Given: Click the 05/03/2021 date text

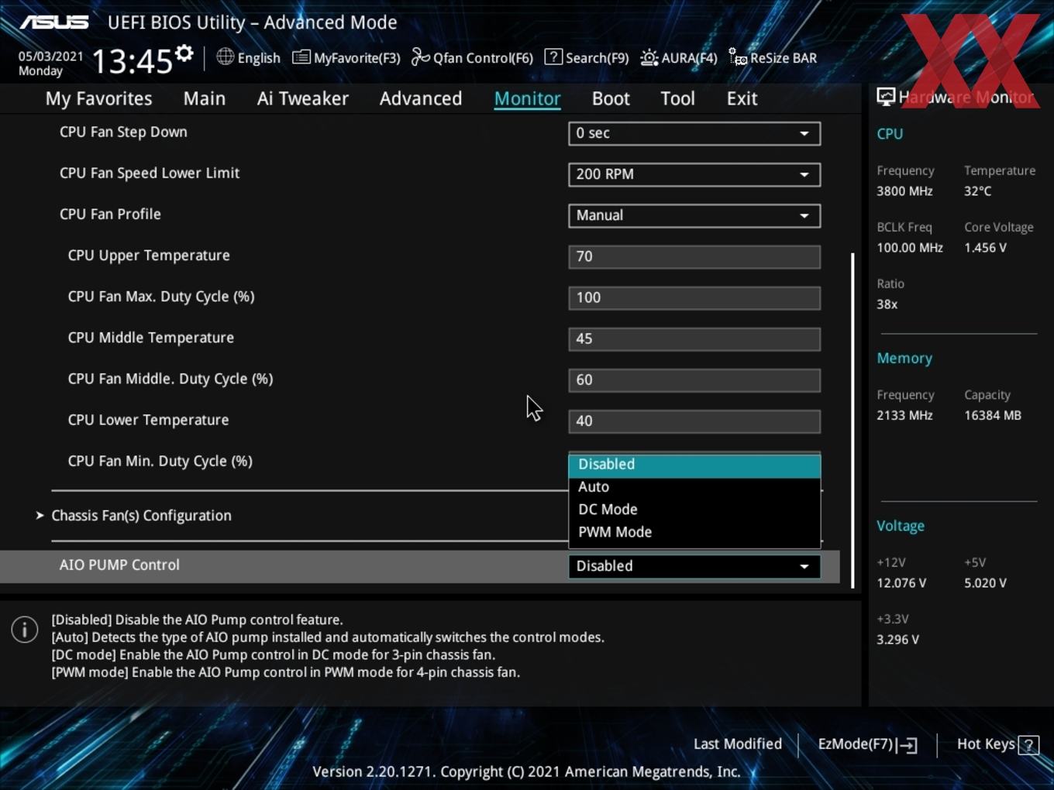Looking at the screenshot, I should (x=50, y=57).
